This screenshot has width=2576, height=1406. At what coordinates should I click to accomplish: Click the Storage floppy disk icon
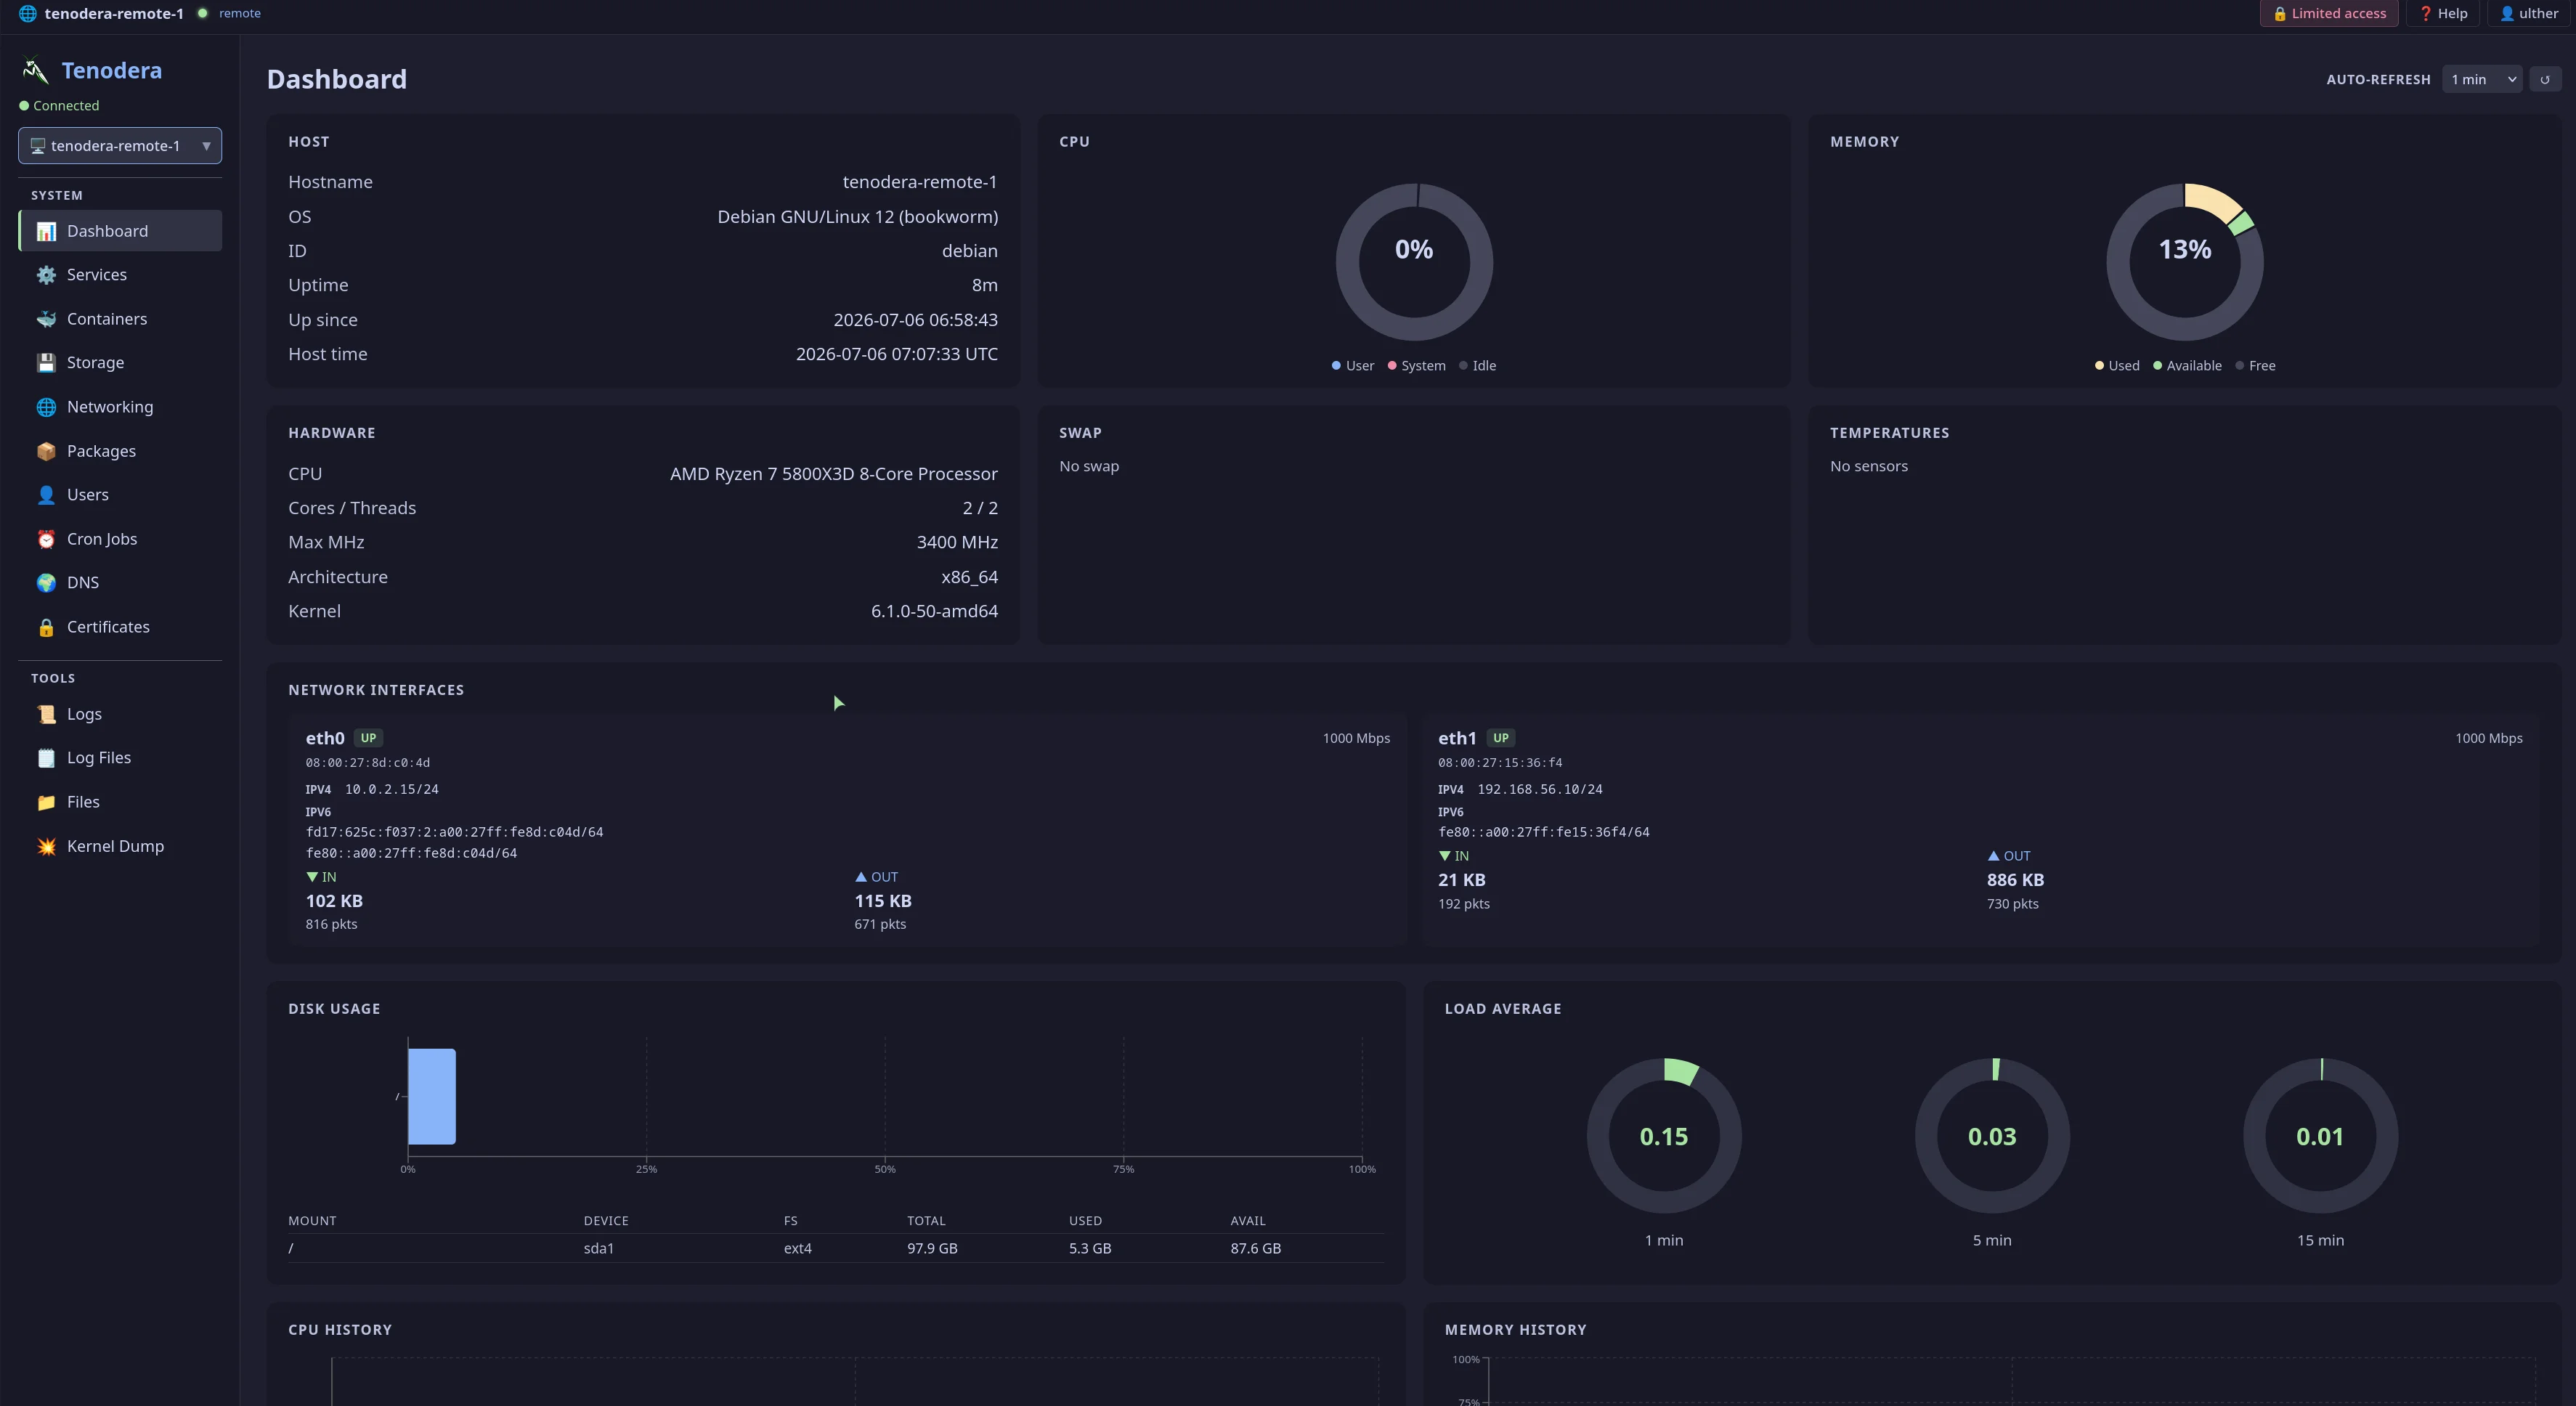[x=46, y=363]
